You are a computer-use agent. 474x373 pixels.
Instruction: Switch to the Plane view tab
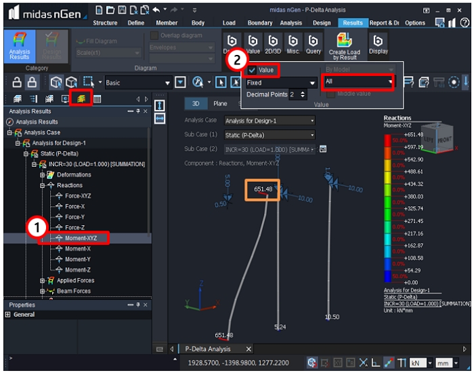[x=220, y=104]
